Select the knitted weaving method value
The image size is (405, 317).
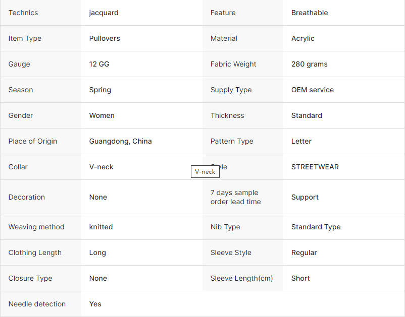pyautogui.click(x=100, y=227)
